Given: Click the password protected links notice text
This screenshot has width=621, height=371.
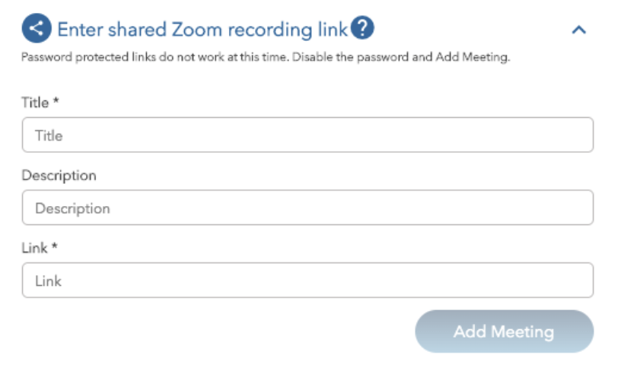Looking at the screenshot, I should [266, 57].
